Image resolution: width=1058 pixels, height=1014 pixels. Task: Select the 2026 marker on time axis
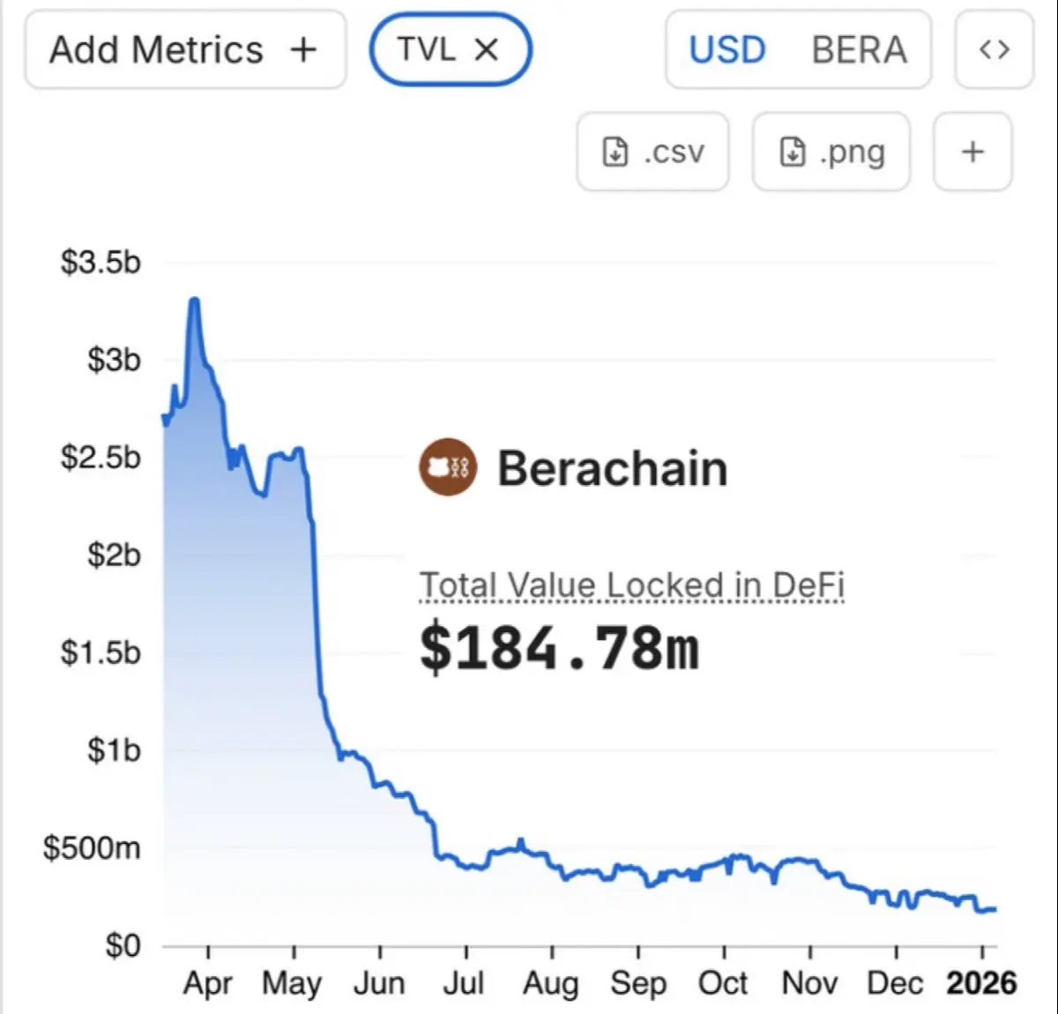tap(981, 982)
